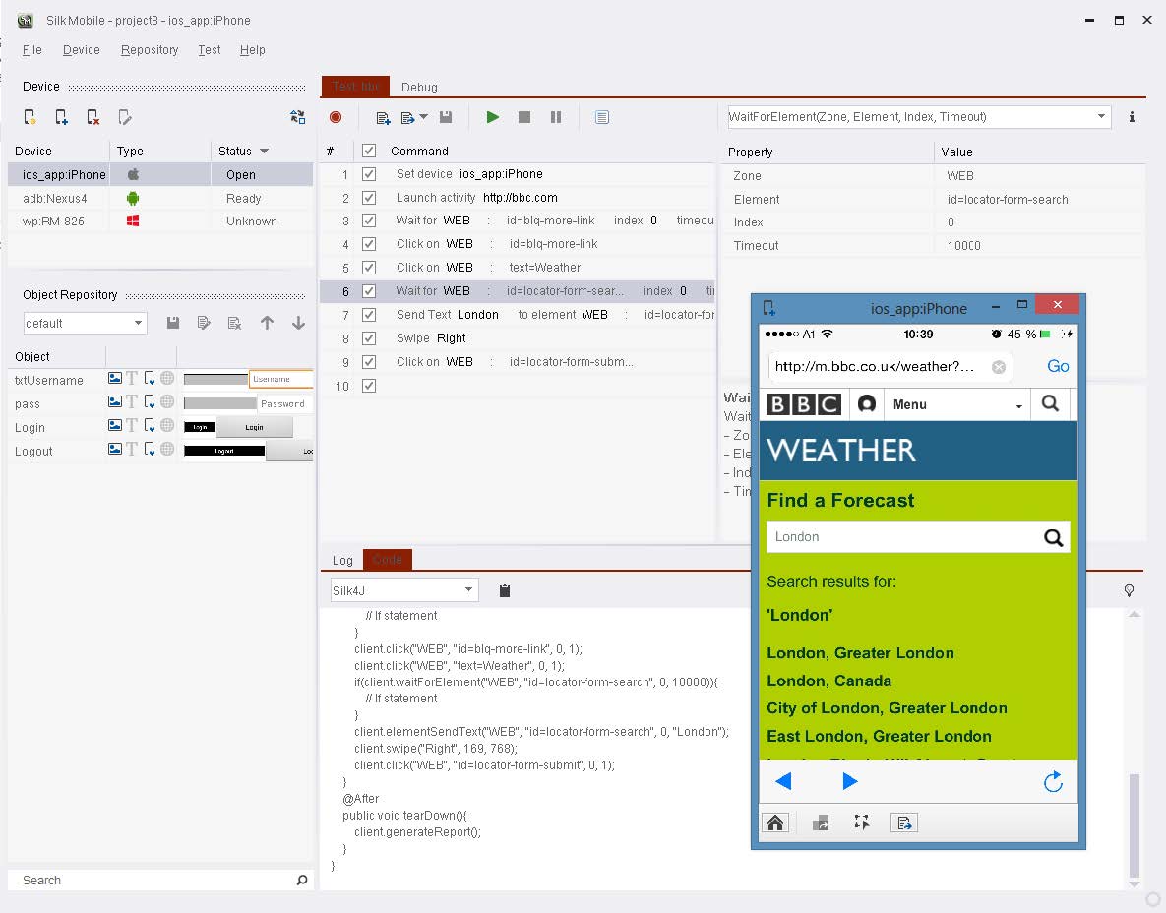Toggle checkbox for step 5 text=Weather
Viewport: 1166px width, 913px height.
(x=368, y=268)
